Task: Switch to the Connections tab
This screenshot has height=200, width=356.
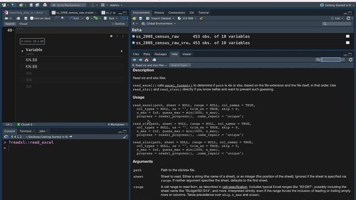Action: [x=176, y=13]
